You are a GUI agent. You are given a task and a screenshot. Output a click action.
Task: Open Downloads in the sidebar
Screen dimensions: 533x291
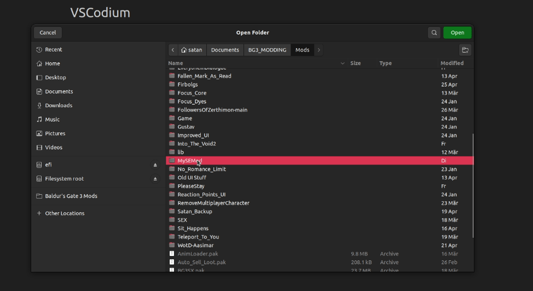(99, 106)
